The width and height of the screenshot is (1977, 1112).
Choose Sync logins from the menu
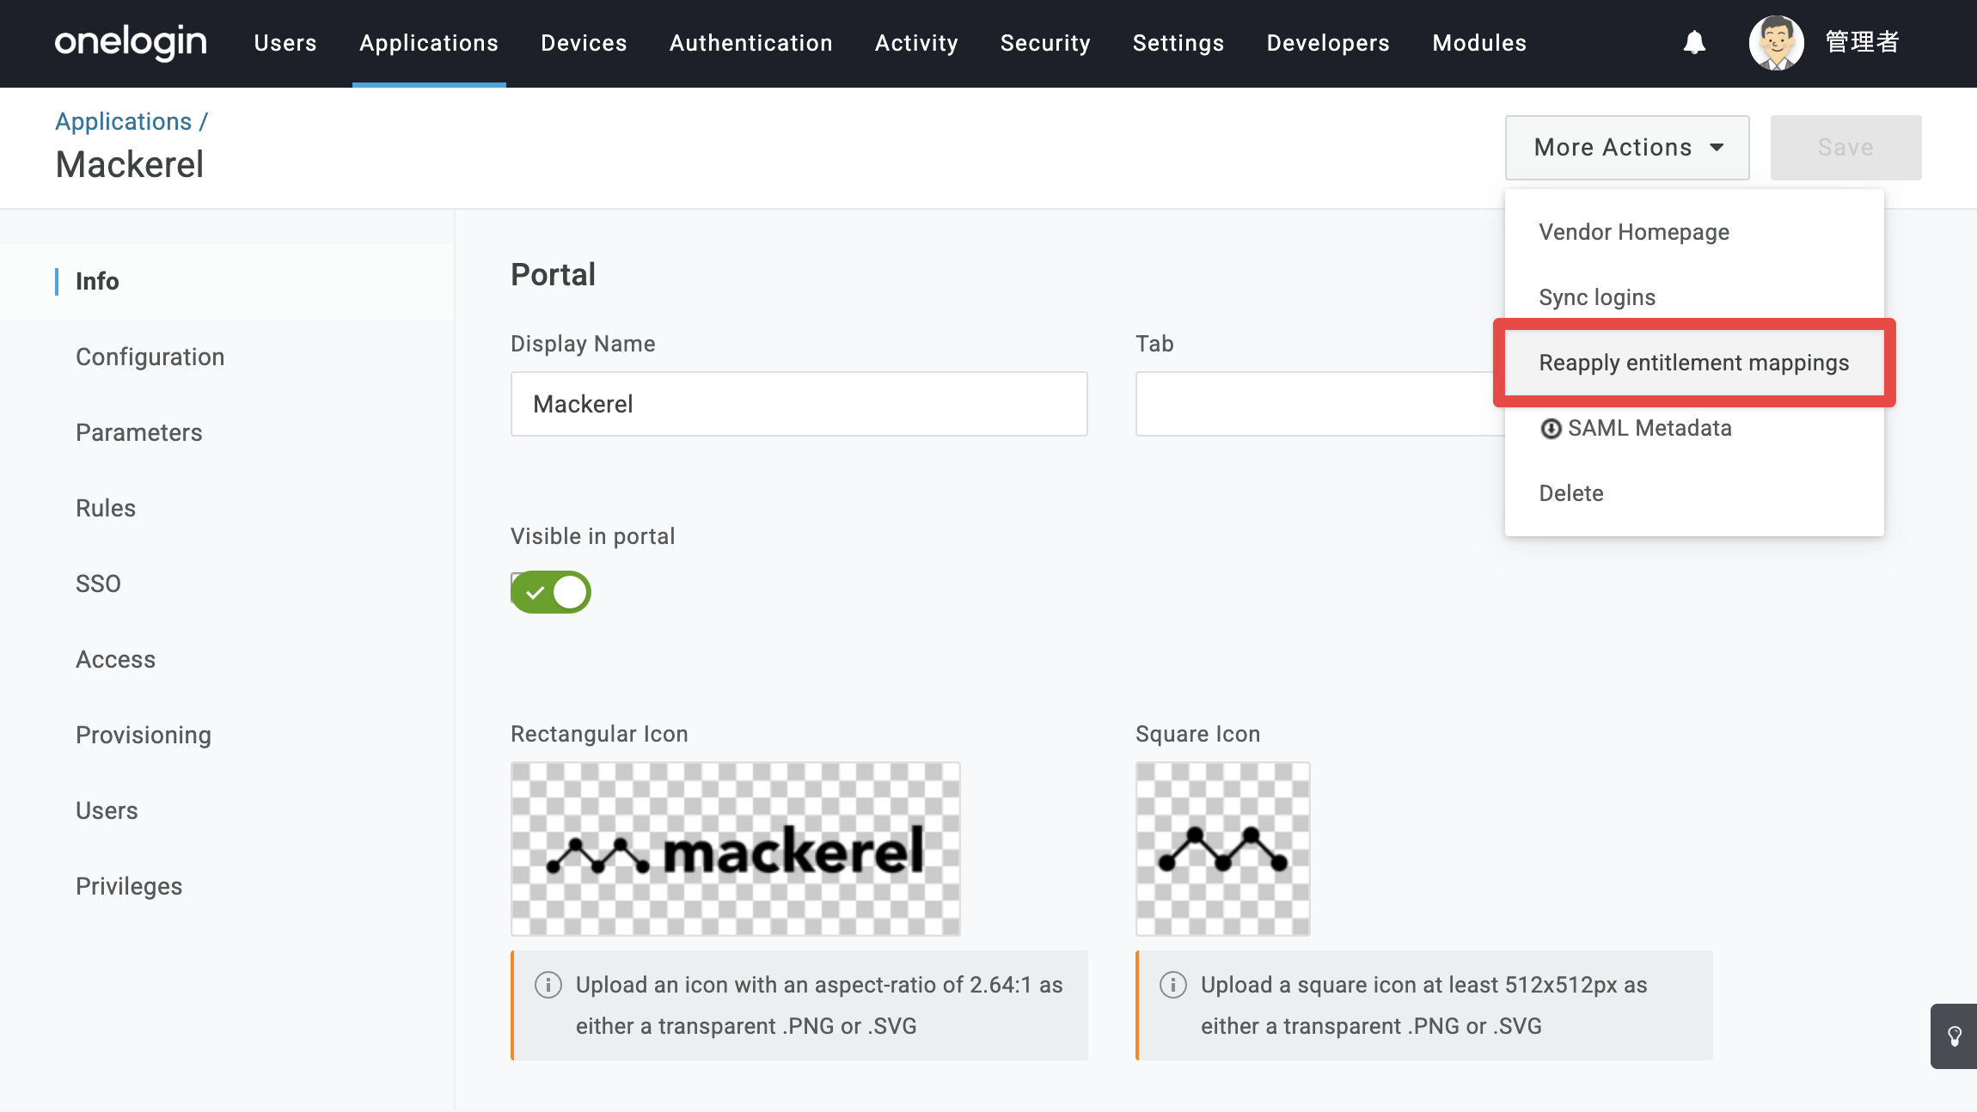click(1694, 297)
